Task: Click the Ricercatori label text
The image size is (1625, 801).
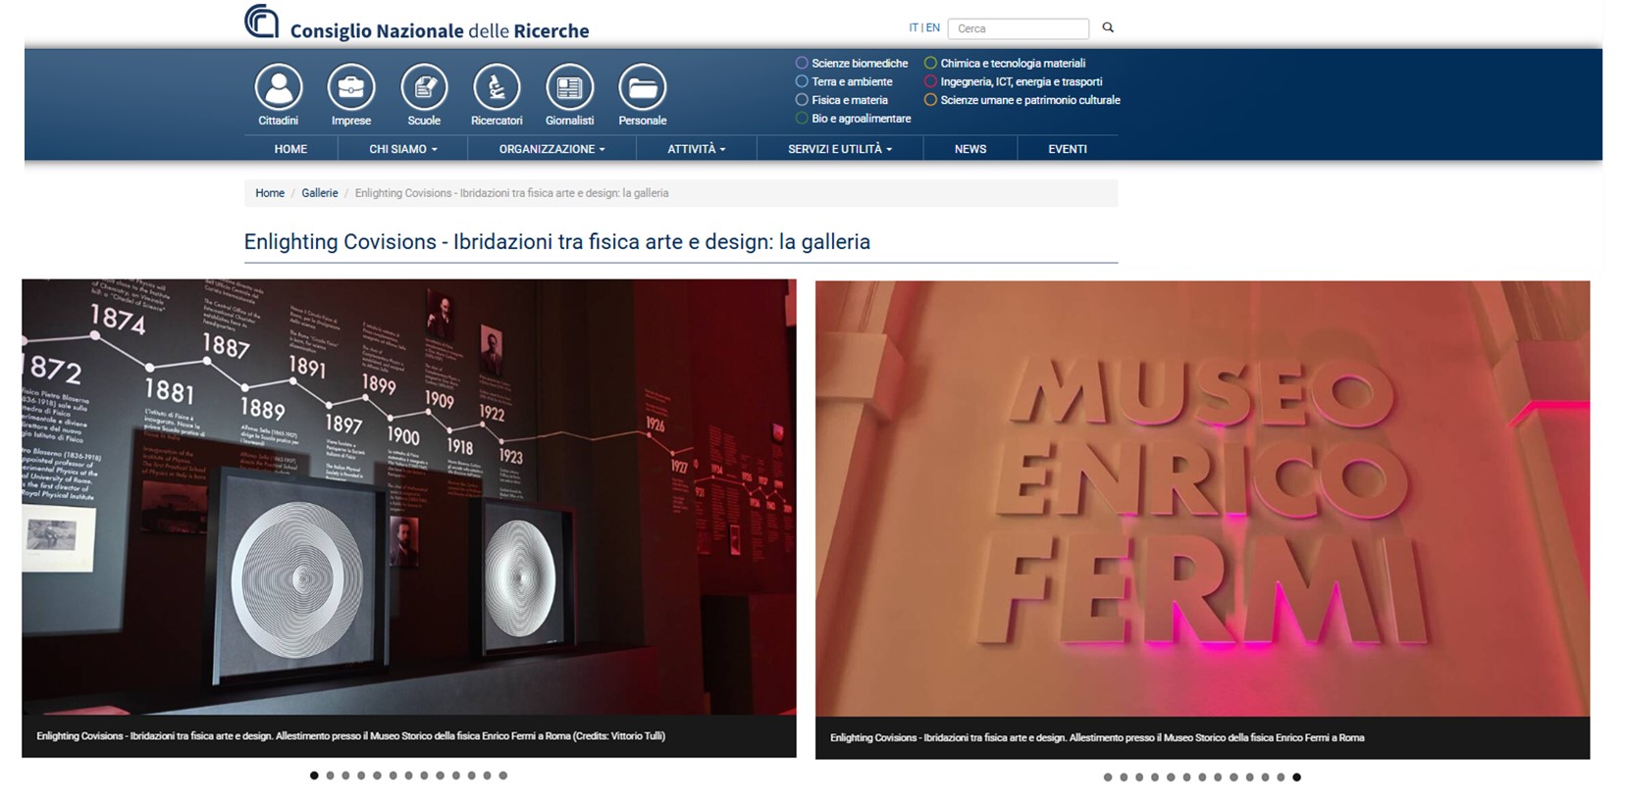Action: tap(497, 121)
